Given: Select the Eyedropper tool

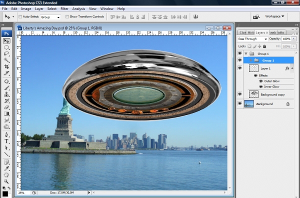Looking at the screenshot, I should coord(6,168).
